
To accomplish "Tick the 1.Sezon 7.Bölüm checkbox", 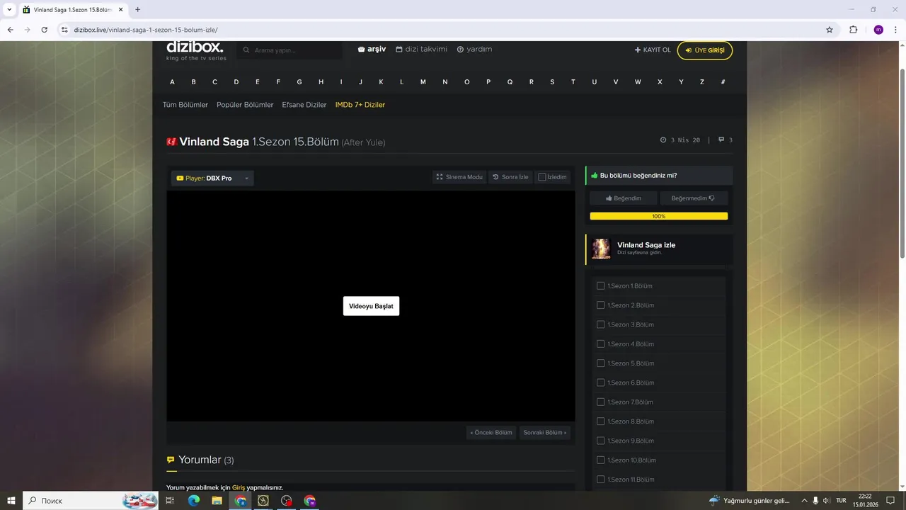I will (600, 402).
